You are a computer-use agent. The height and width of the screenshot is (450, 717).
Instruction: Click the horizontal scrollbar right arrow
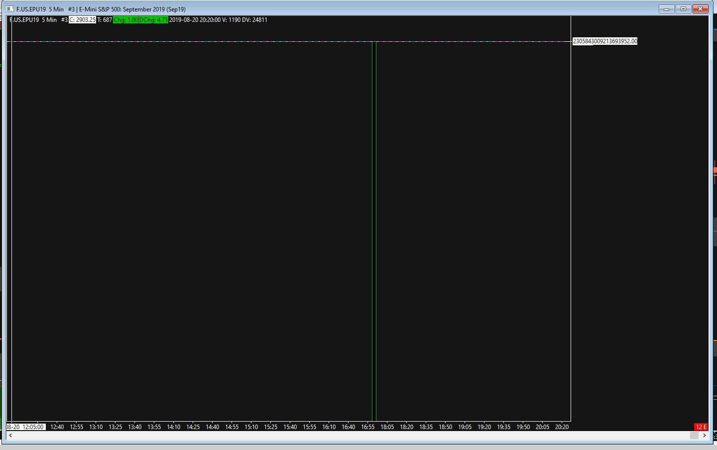[704, 436]
